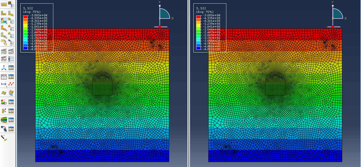The width and height of the screenshot is (361, 167).
Task: Start Animate Time History
Action: 11,51
